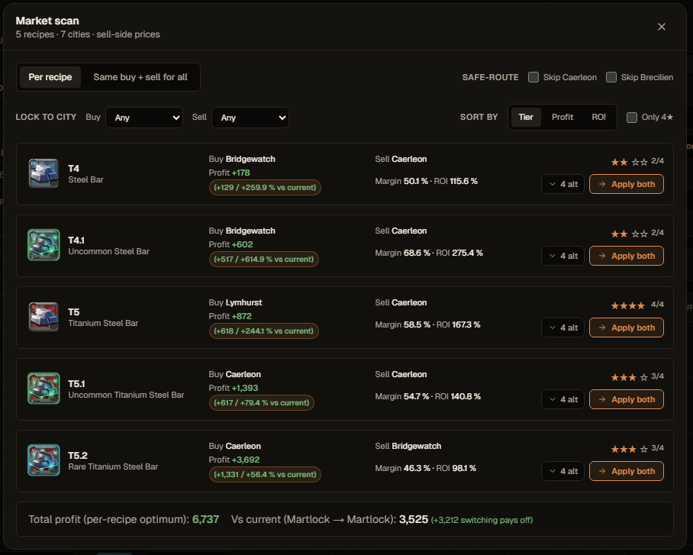Open the Buy city lock dropdown
The height and width of the screenshot is (555, 693).
144,118
